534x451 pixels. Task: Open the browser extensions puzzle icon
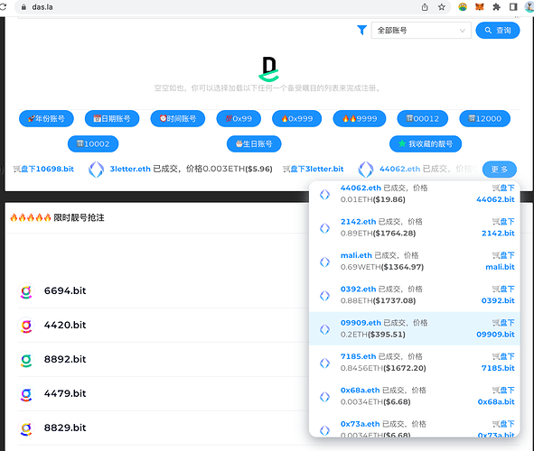pyautogui.click(x=497, y=7)
